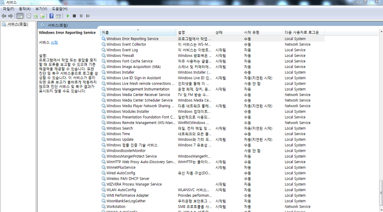Screen dimensions: 383x212
Task: Sort by the 설명 column header
Action: 194,32
